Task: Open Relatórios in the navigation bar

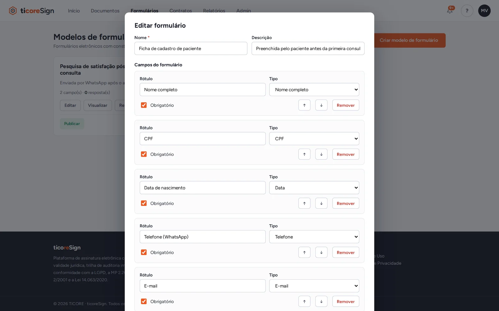Action: 214,11
